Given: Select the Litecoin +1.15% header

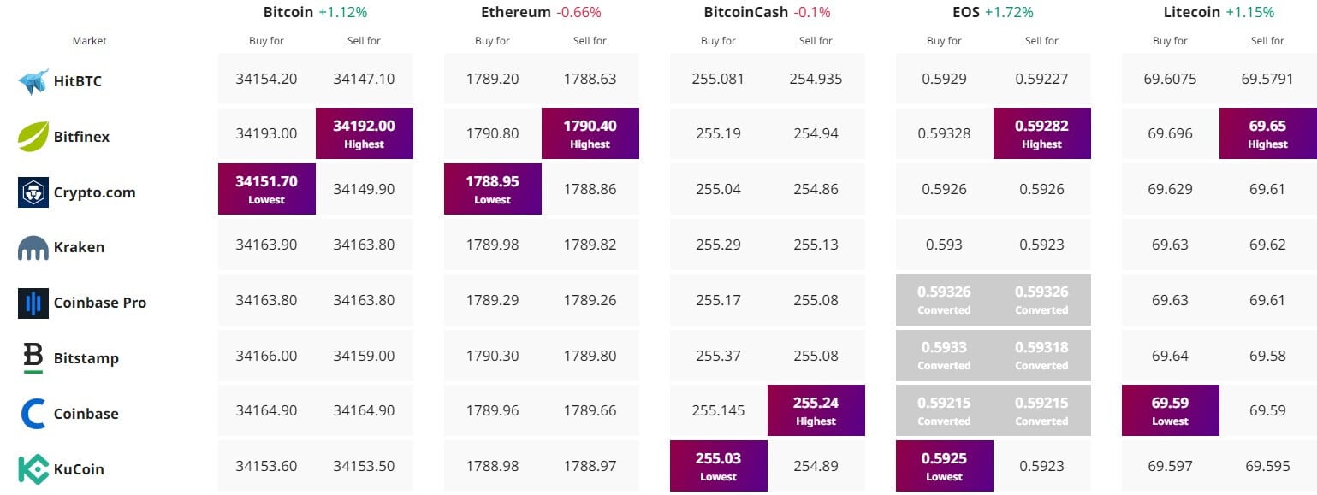Looking at the screenshot, I should (x=1218, y=12).
